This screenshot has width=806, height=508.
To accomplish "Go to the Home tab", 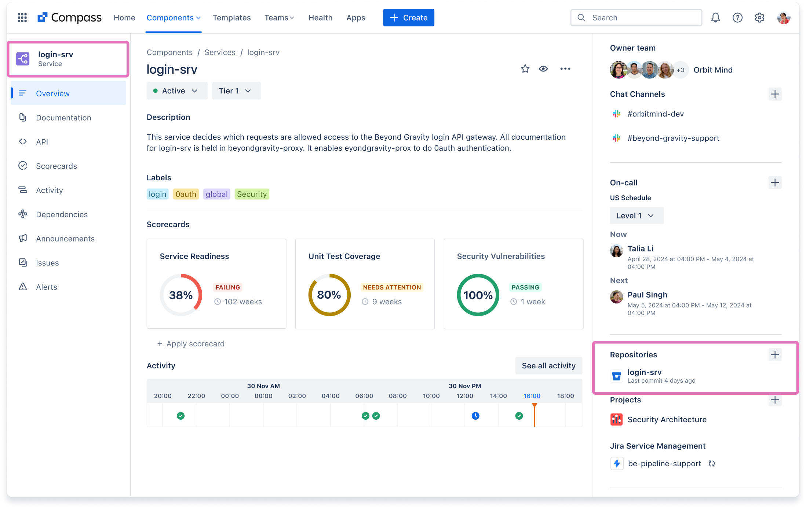I will point(124,18).
